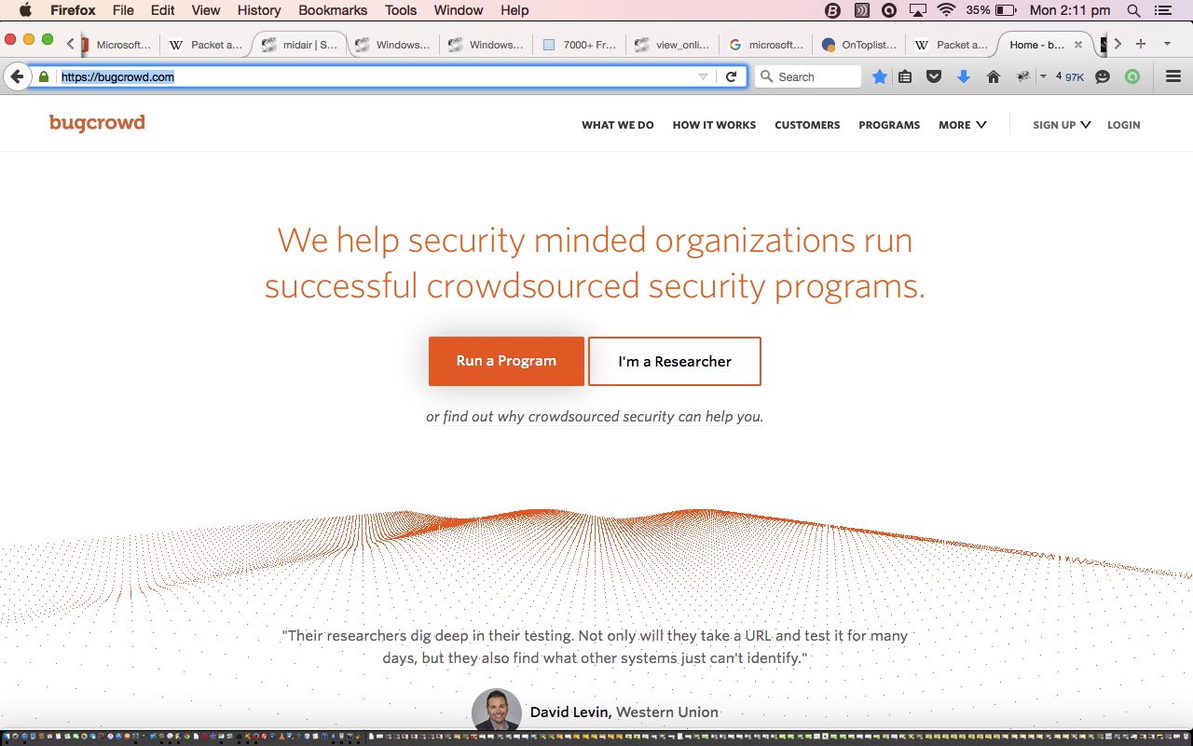The height and width of the screenshot is (746, 1193).
Task: Click the menu bar clock Mon 2:11 pm
Action: [1069, 10]
